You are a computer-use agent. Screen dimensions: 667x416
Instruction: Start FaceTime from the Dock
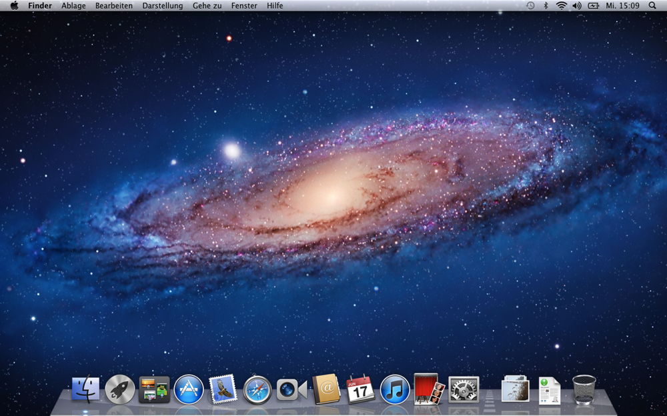(x=291, y=389)
